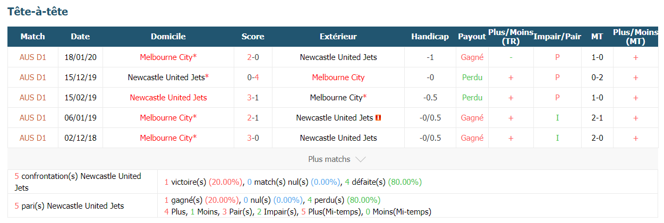Select the AUS D1 league for 02/12/18 match
This screenshot has height=223, width=664.
click(x=33, y=138)
